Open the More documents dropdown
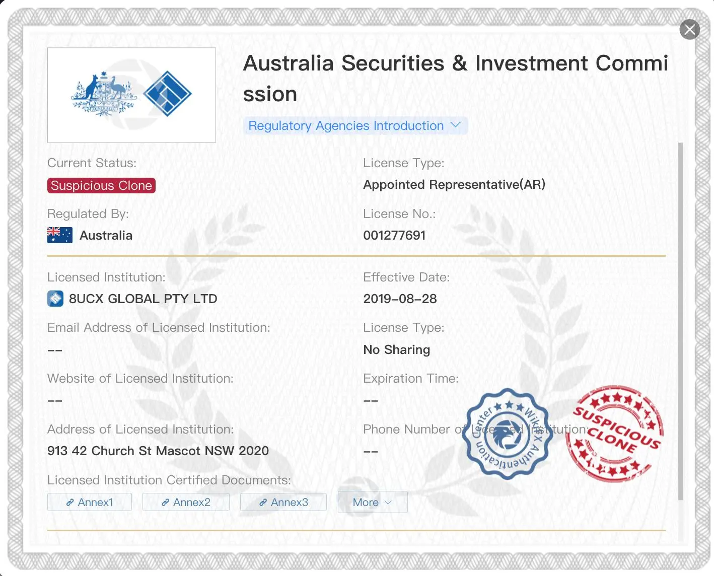 point(373,502)
